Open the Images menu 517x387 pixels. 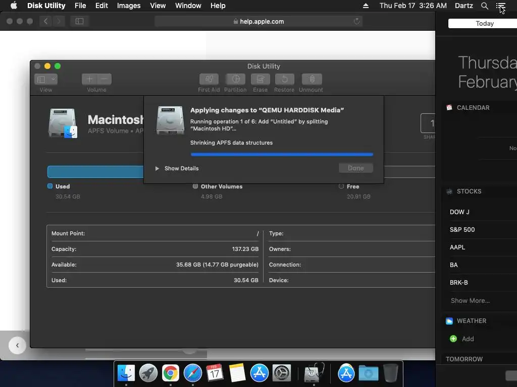point(129,6)
